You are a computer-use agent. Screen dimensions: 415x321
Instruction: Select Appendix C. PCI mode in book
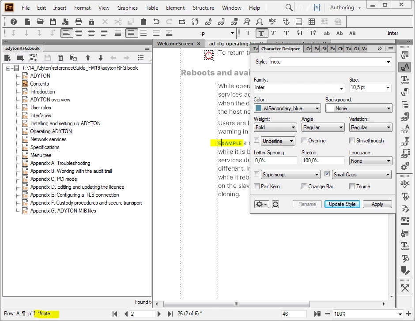[x=53, y=179]
